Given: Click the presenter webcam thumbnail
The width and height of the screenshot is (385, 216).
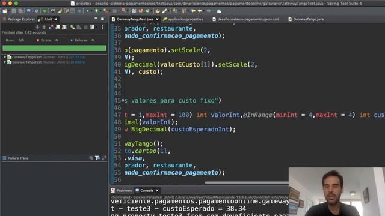Looking at the screenshot, I should (x=337, y=192).
